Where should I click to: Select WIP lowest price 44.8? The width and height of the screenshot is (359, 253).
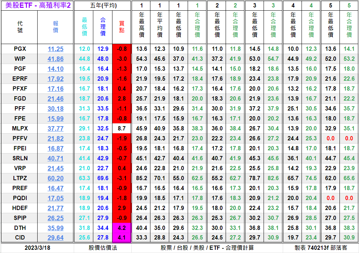84,59
